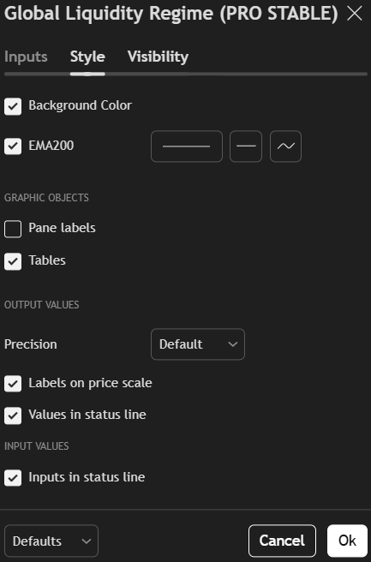The width and height of the screenshot is (371, 562).
Task: Click the chevron arrow in Precision dropdown
Action: [x=233, y=344]
